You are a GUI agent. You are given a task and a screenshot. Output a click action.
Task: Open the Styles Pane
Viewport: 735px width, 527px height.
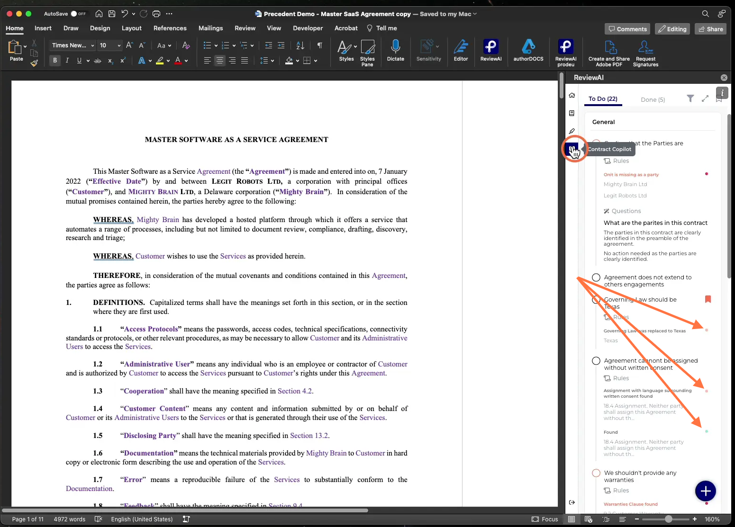[367, 53]
